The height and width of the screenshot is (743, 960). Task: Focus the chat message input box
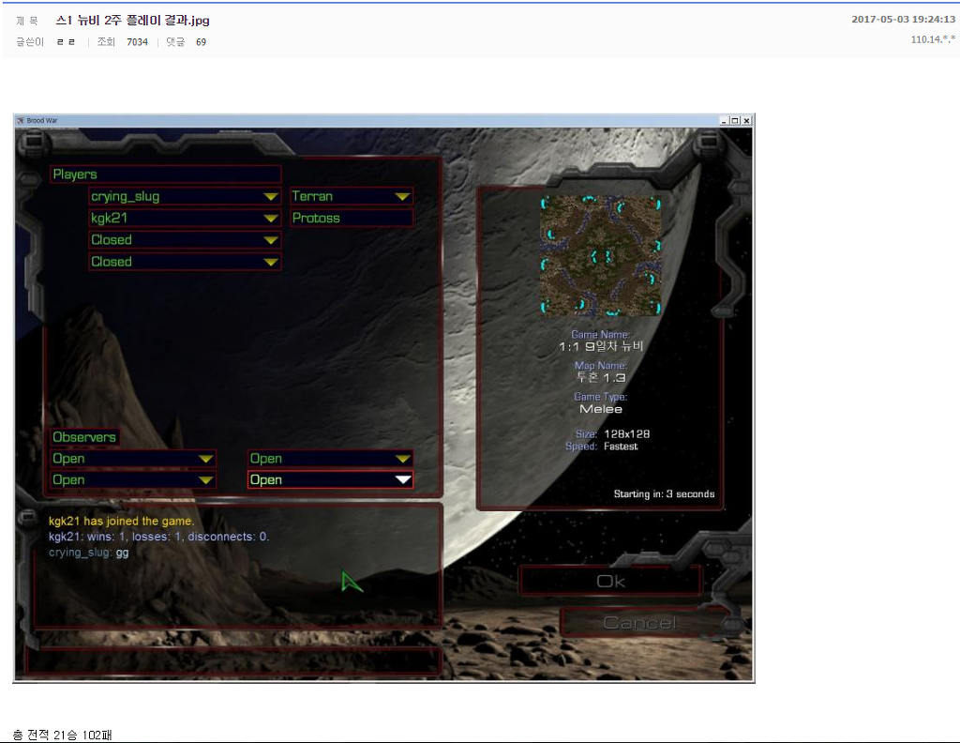click(x=232, y=660)
